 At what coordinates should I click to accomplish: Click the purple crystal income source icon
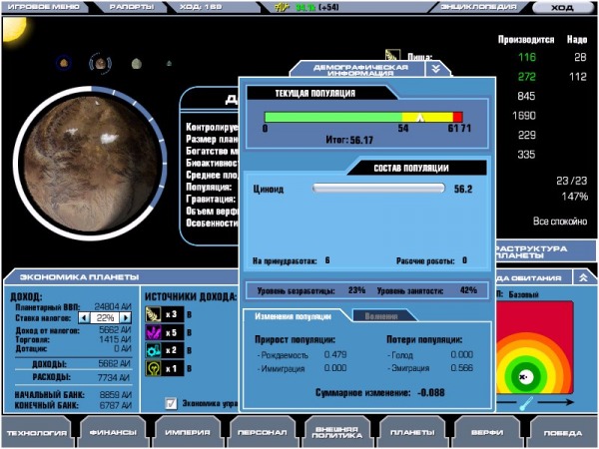click(x=153, y=332)
